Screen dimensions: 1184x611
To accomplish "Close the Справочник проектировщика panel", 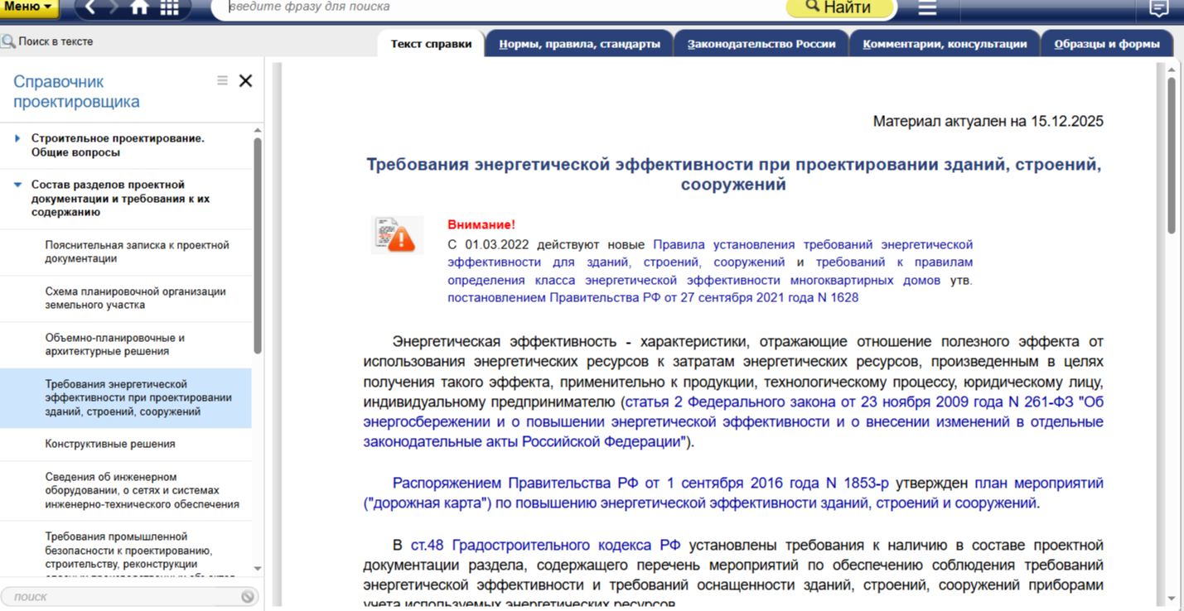I will [245, 80].
